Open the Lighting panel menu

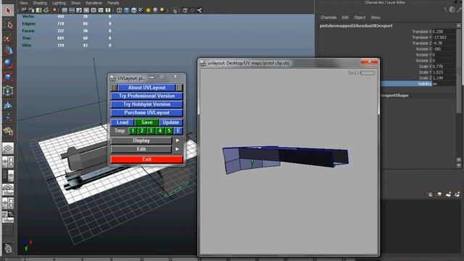point(59,3)
